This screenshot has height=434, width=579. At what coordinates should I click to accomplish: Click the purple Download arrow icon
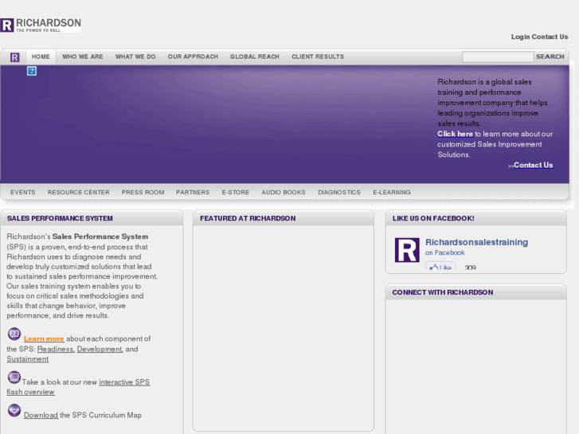click(x=14, y=410)
